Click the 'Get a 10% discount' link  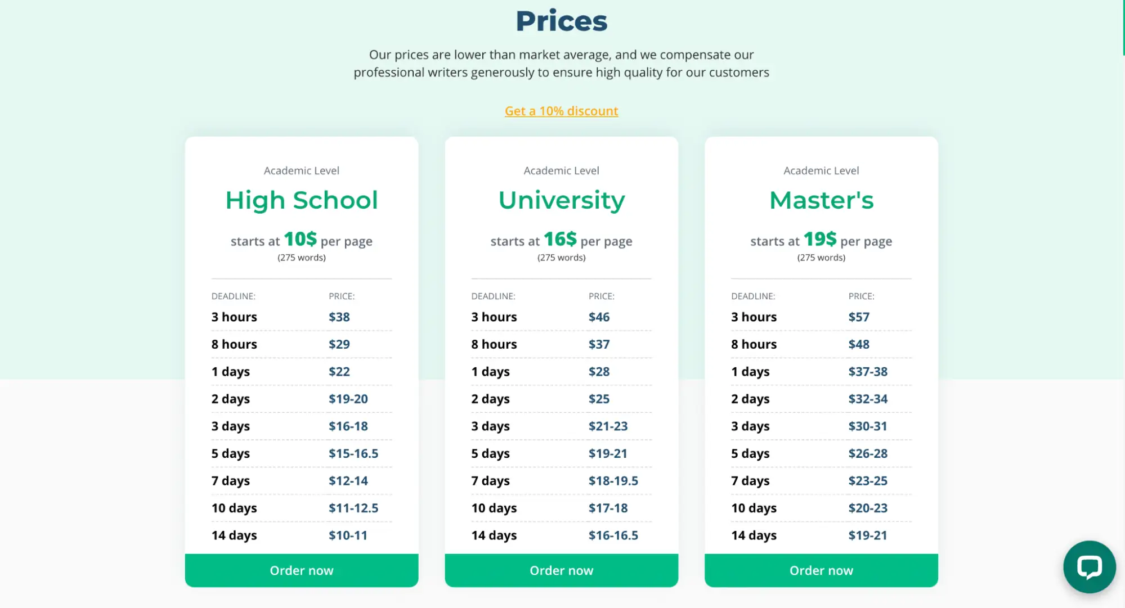[x=561, y=111]
